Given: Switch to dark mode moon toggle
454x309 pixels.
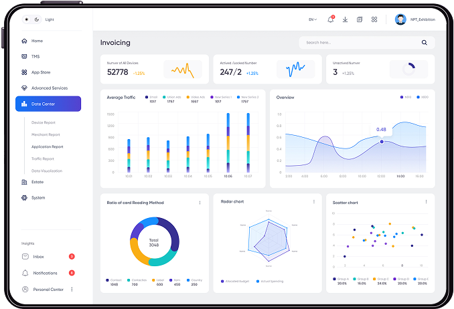Looking at the screenshot, I should 37,19.
